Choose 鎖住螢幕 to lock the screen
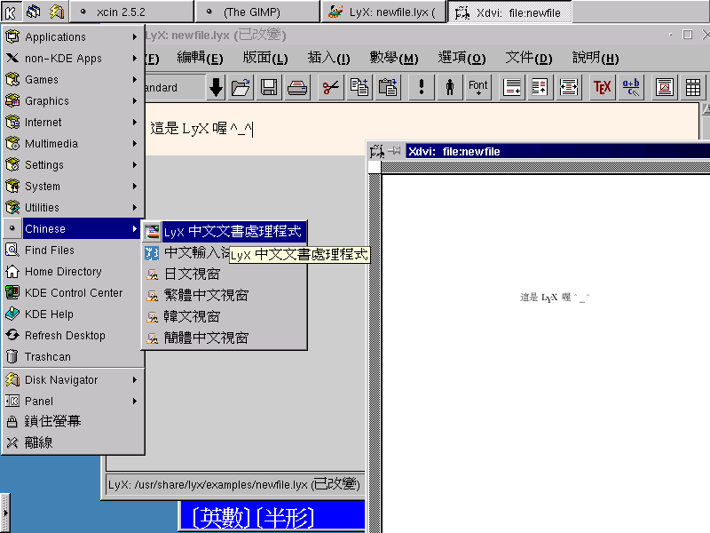Screen dimensions: 710x533 pos(74,421)
